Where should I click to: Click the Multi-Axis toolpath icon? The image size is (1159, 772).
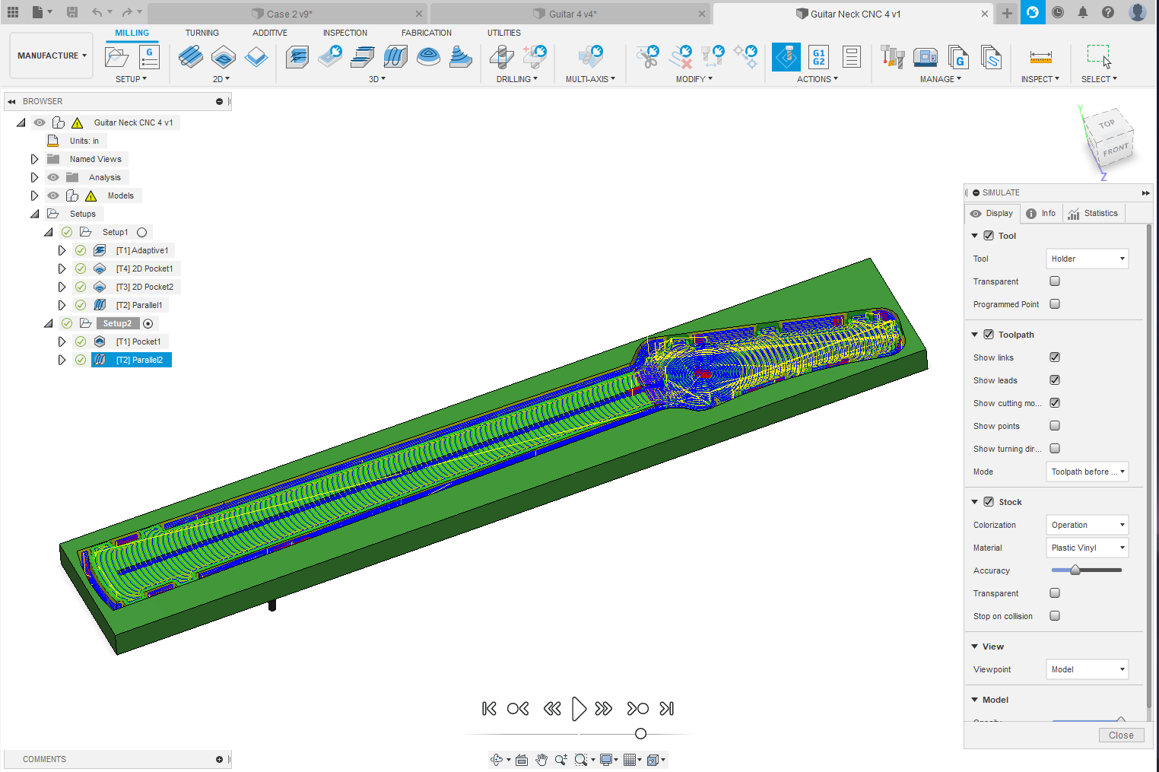click(590, 57)
